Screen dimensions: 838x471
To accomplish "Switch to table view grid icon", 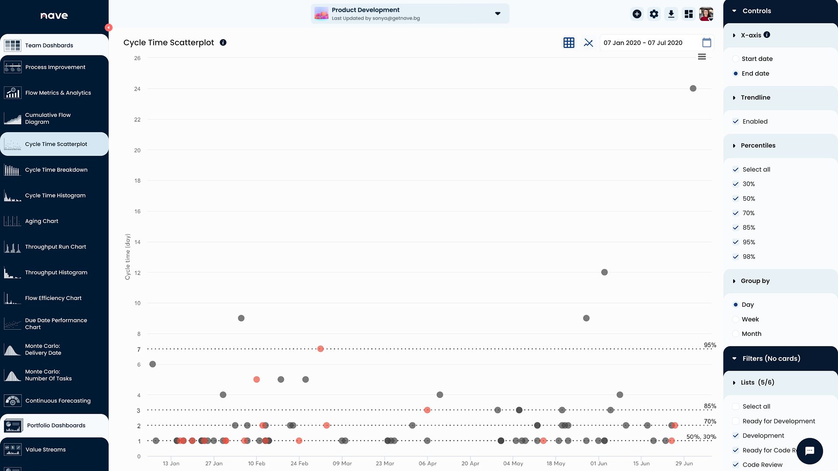I will (569, 43).
